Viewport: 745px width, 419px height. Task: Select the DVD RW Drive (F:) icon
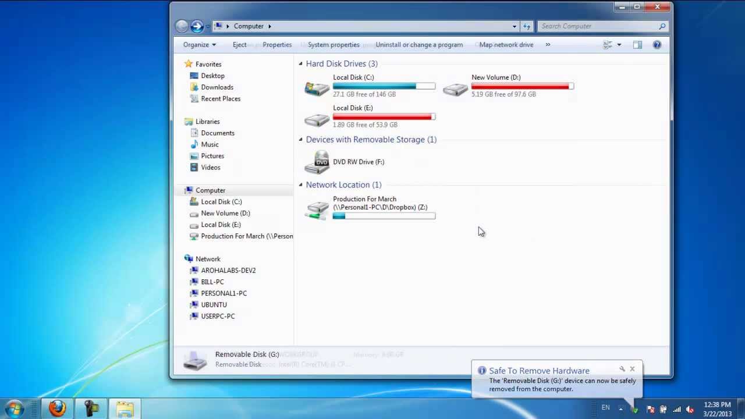coord(317,162)
